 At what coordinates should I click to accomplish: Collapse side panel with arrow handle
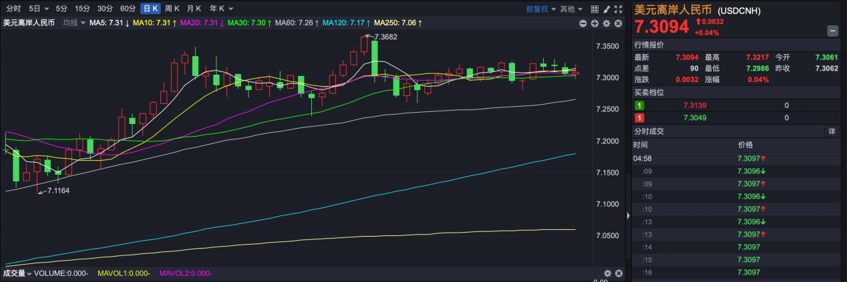point(627,216)
